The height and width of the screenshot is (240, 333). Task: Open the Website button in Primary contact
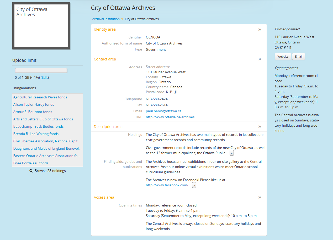pos(283,57)
